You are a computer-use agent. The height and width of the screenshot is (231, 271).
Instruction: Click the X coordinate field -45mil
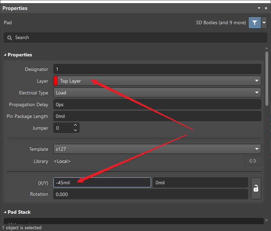coord(102,183)
